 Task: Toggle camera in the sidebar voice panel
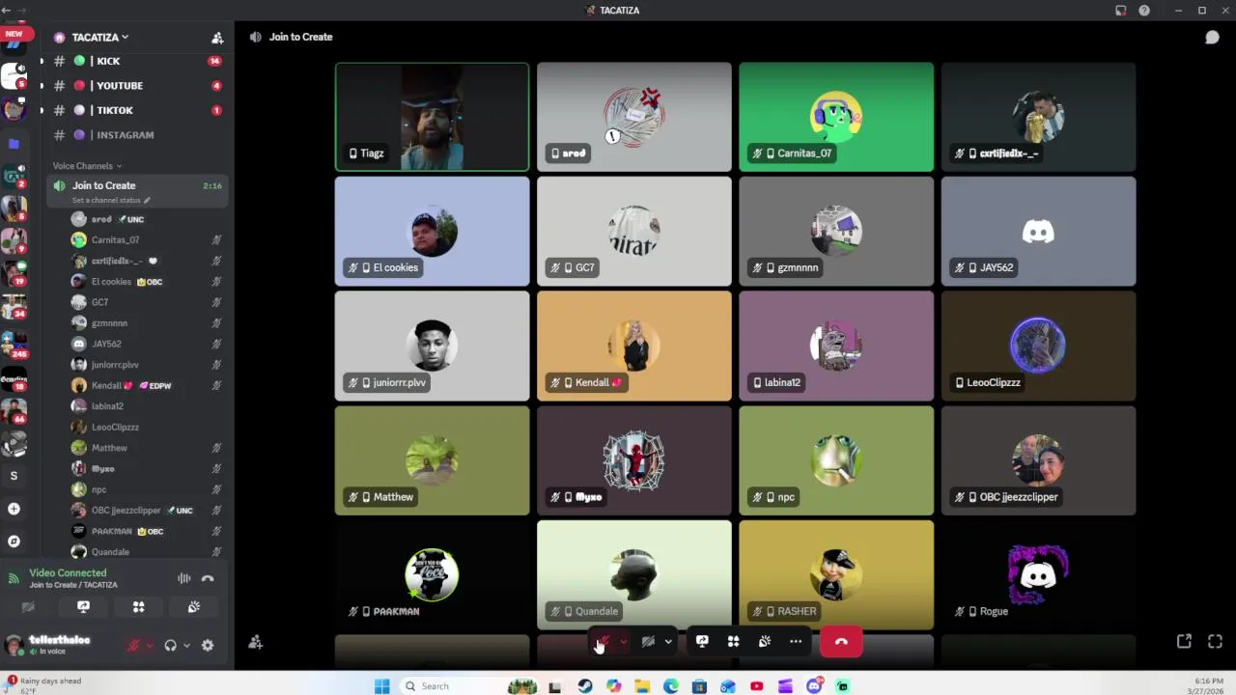click(28, 607)
